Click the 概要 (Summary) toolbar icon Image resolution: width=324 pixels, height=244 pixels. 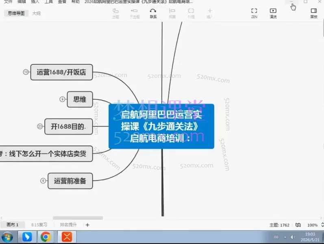(x=172, y=13)
